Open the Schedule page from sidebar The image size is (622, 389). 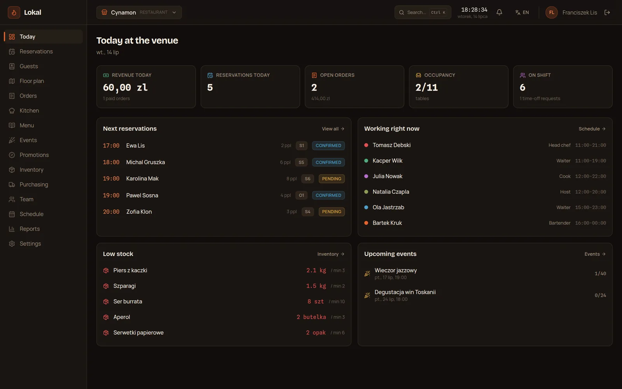coord(44,214)
